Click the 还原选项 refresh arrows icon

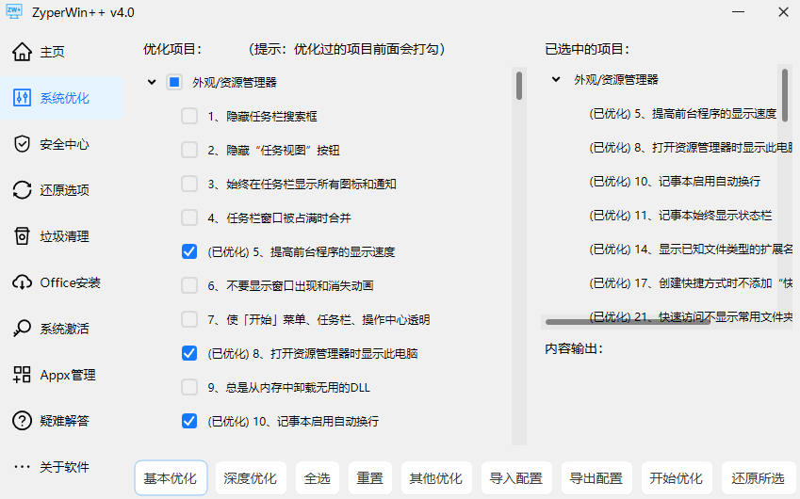(23, 190)
